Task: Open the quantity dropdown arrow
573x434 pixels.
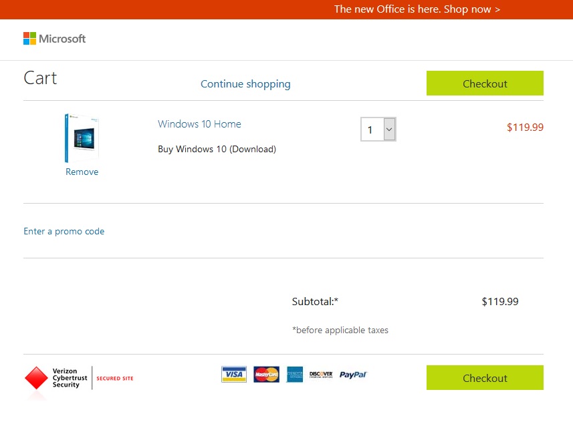Action: [389, 130]
